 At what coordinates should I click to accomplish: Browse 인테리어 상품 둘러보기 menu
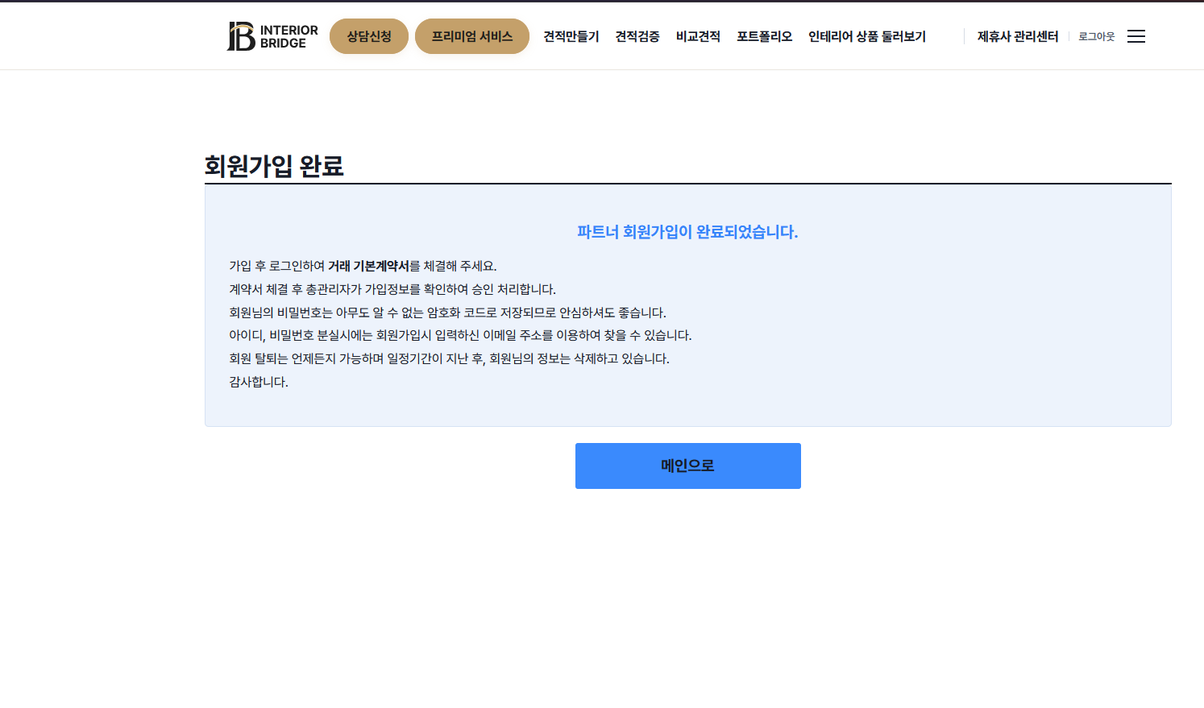pos(867,36)
